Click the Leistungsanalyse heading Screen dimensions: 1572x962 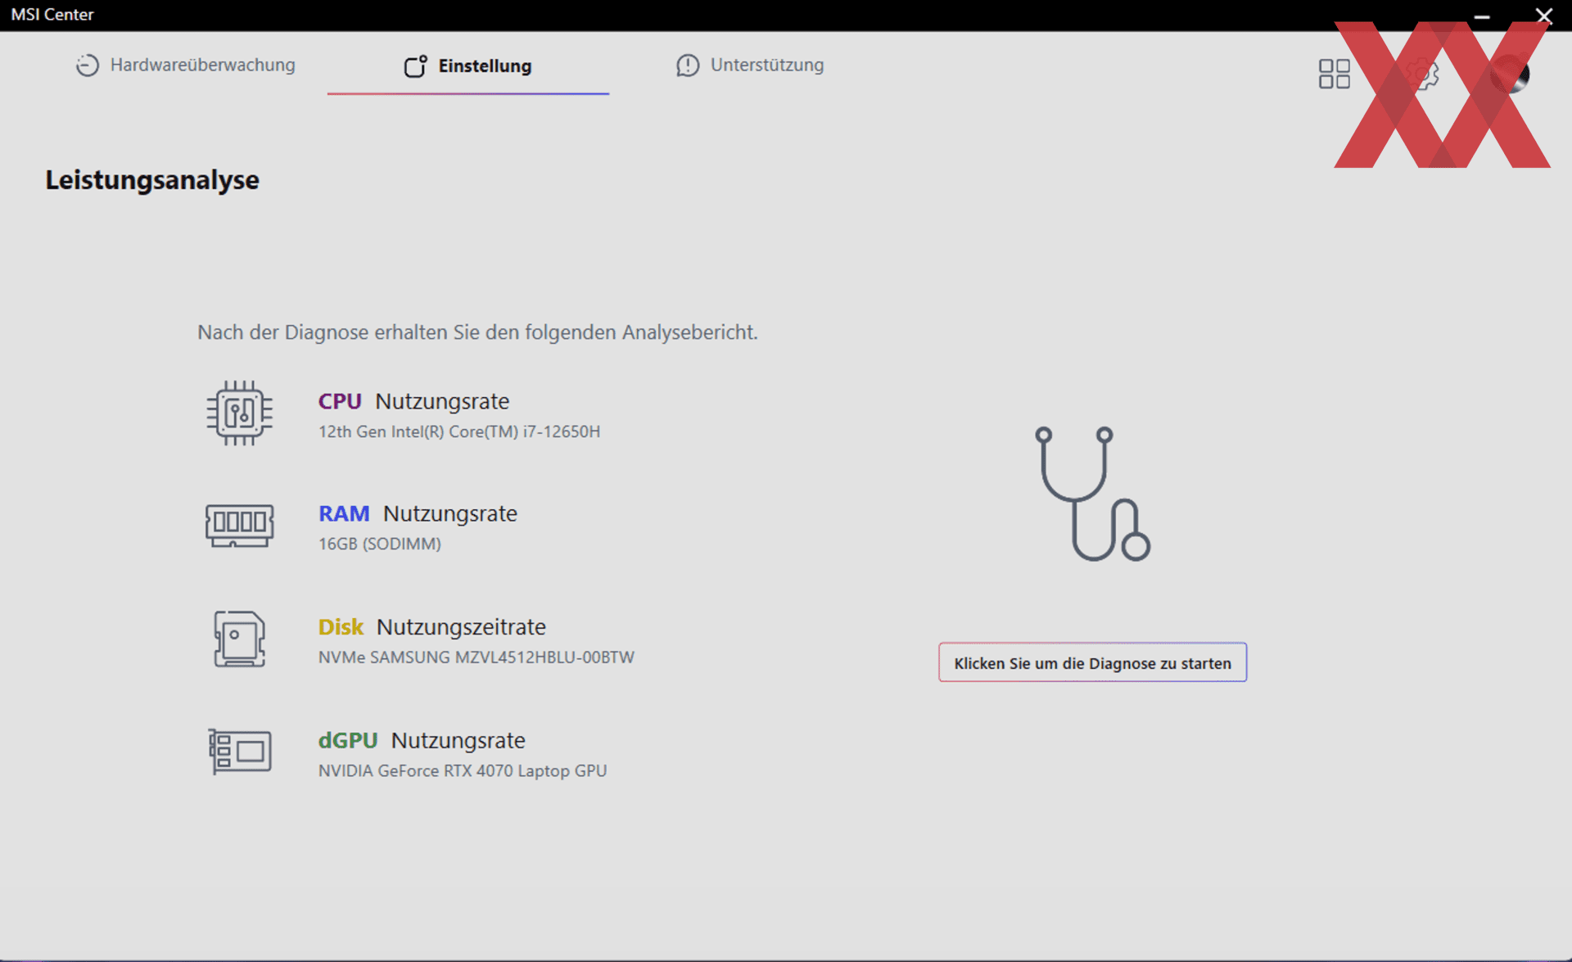[x=152, y=180]
